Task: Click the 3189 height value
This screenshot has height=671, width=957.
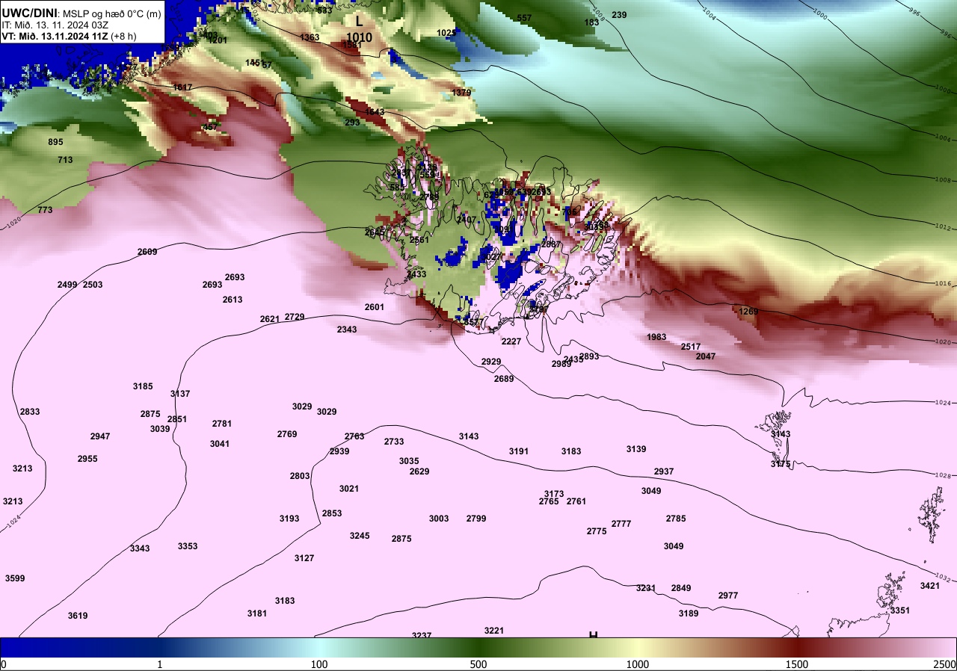Action: (x=689, y=613)
